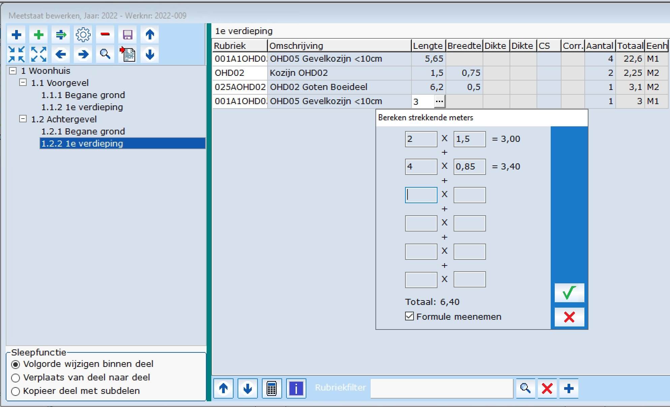
Task: Toggle the Formule meenemen checkbox
Action: 409,316
